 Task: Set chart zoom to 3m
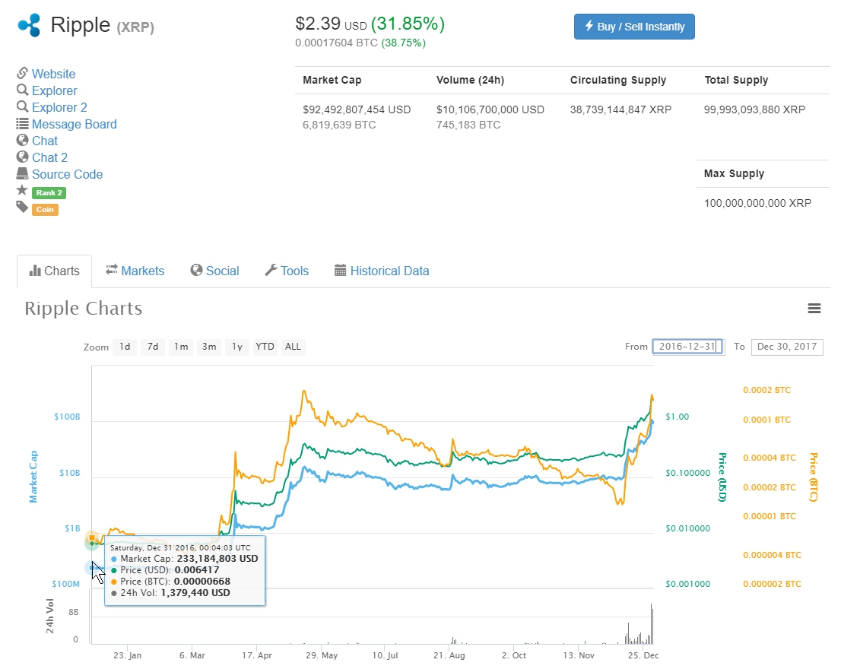click(x=208, y=347)
